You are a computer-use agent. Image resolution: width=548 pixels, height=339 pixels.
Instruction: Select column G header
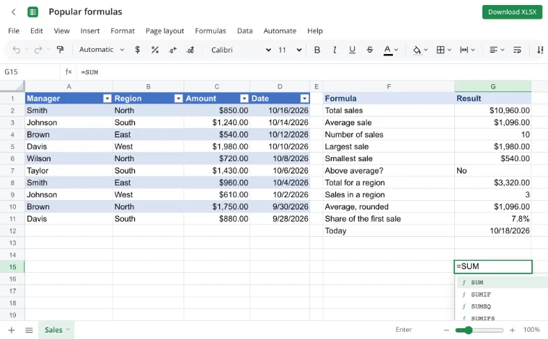point(492,86)
